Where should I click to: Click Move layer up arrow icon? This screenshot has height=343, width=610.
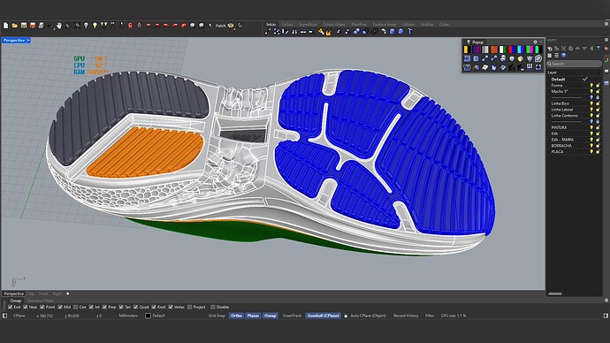tap(577, 49)
